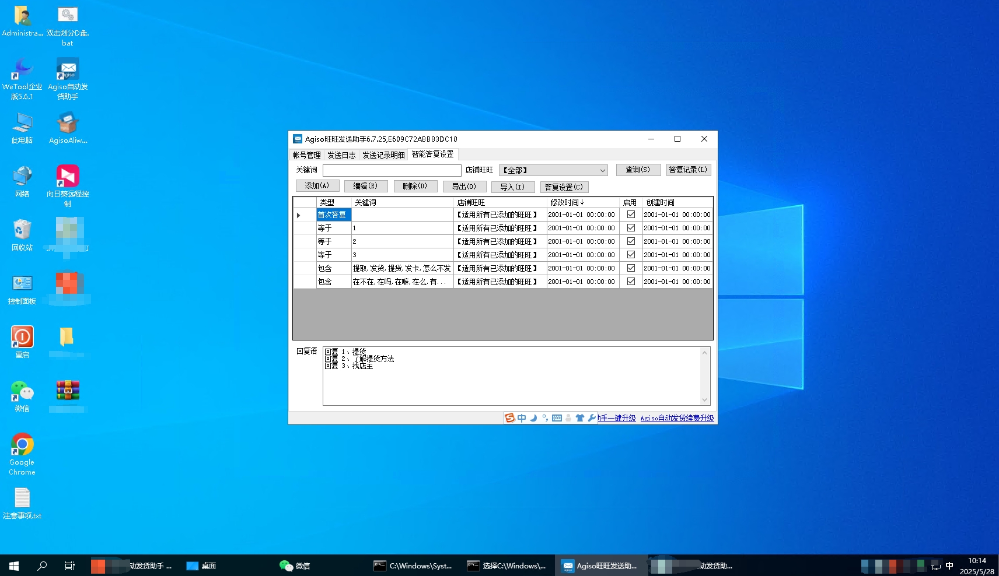
Task: Click the 查询(S) button
Action: pos(638,170)
